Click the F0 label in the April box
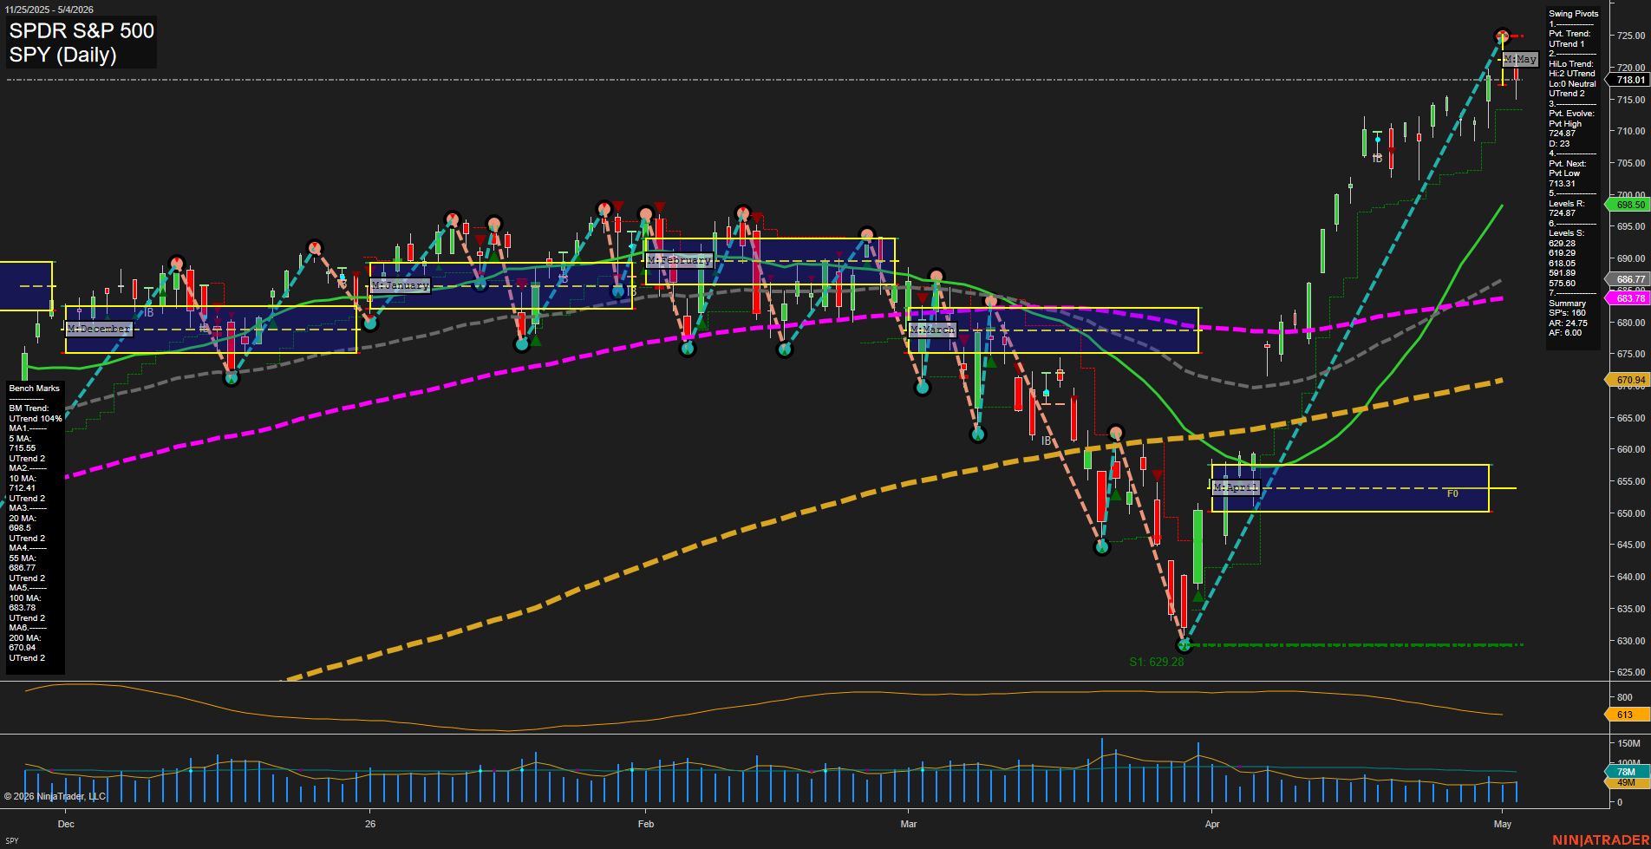This screenshot has width=1651, height=849. (x=1452, y=493)
